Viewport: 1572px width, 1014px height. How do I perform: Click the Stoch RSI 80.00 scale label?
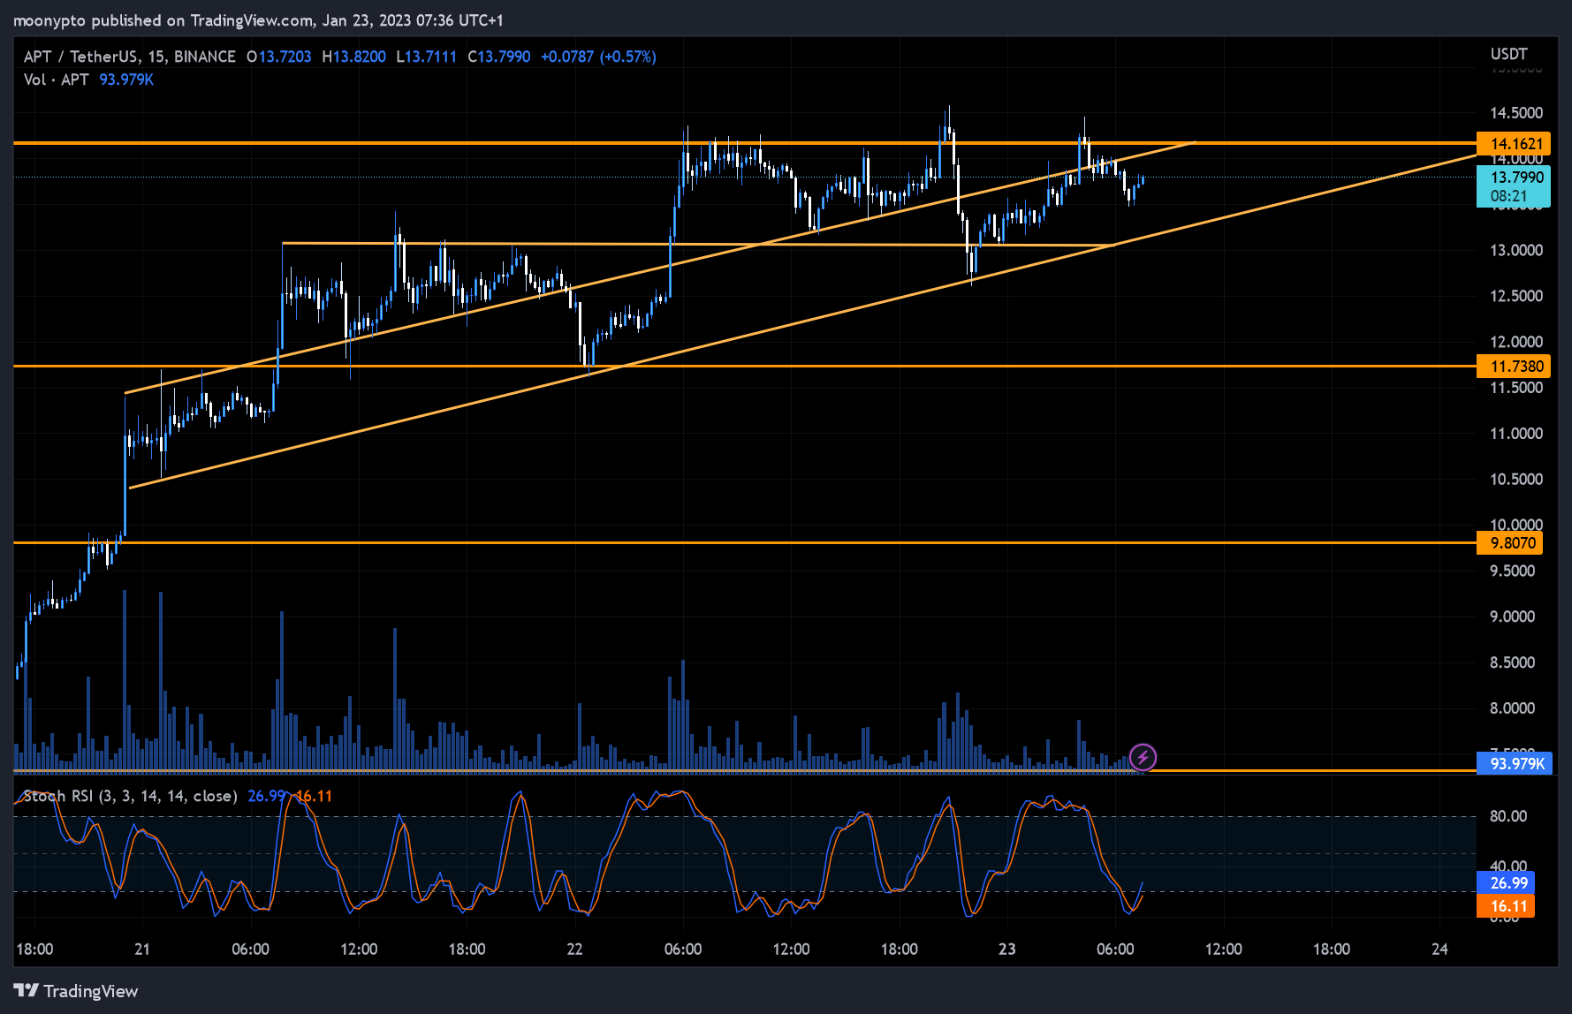pyautogui.click(x=1507, y=816)
